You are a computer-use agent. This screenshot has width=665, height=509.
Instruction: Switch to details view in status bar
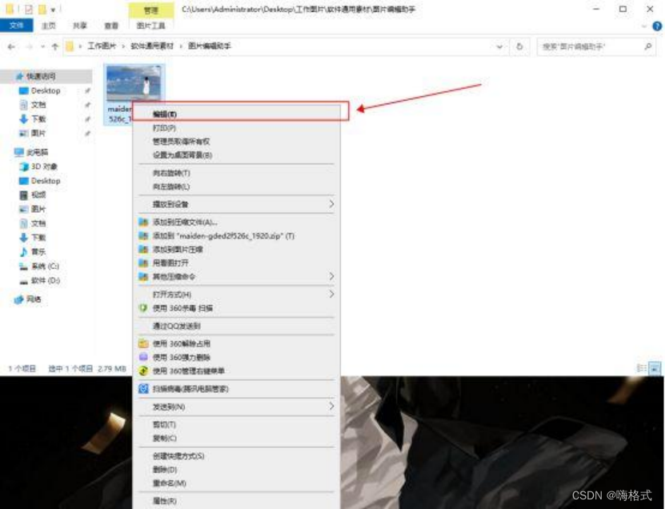click(642, 368)
